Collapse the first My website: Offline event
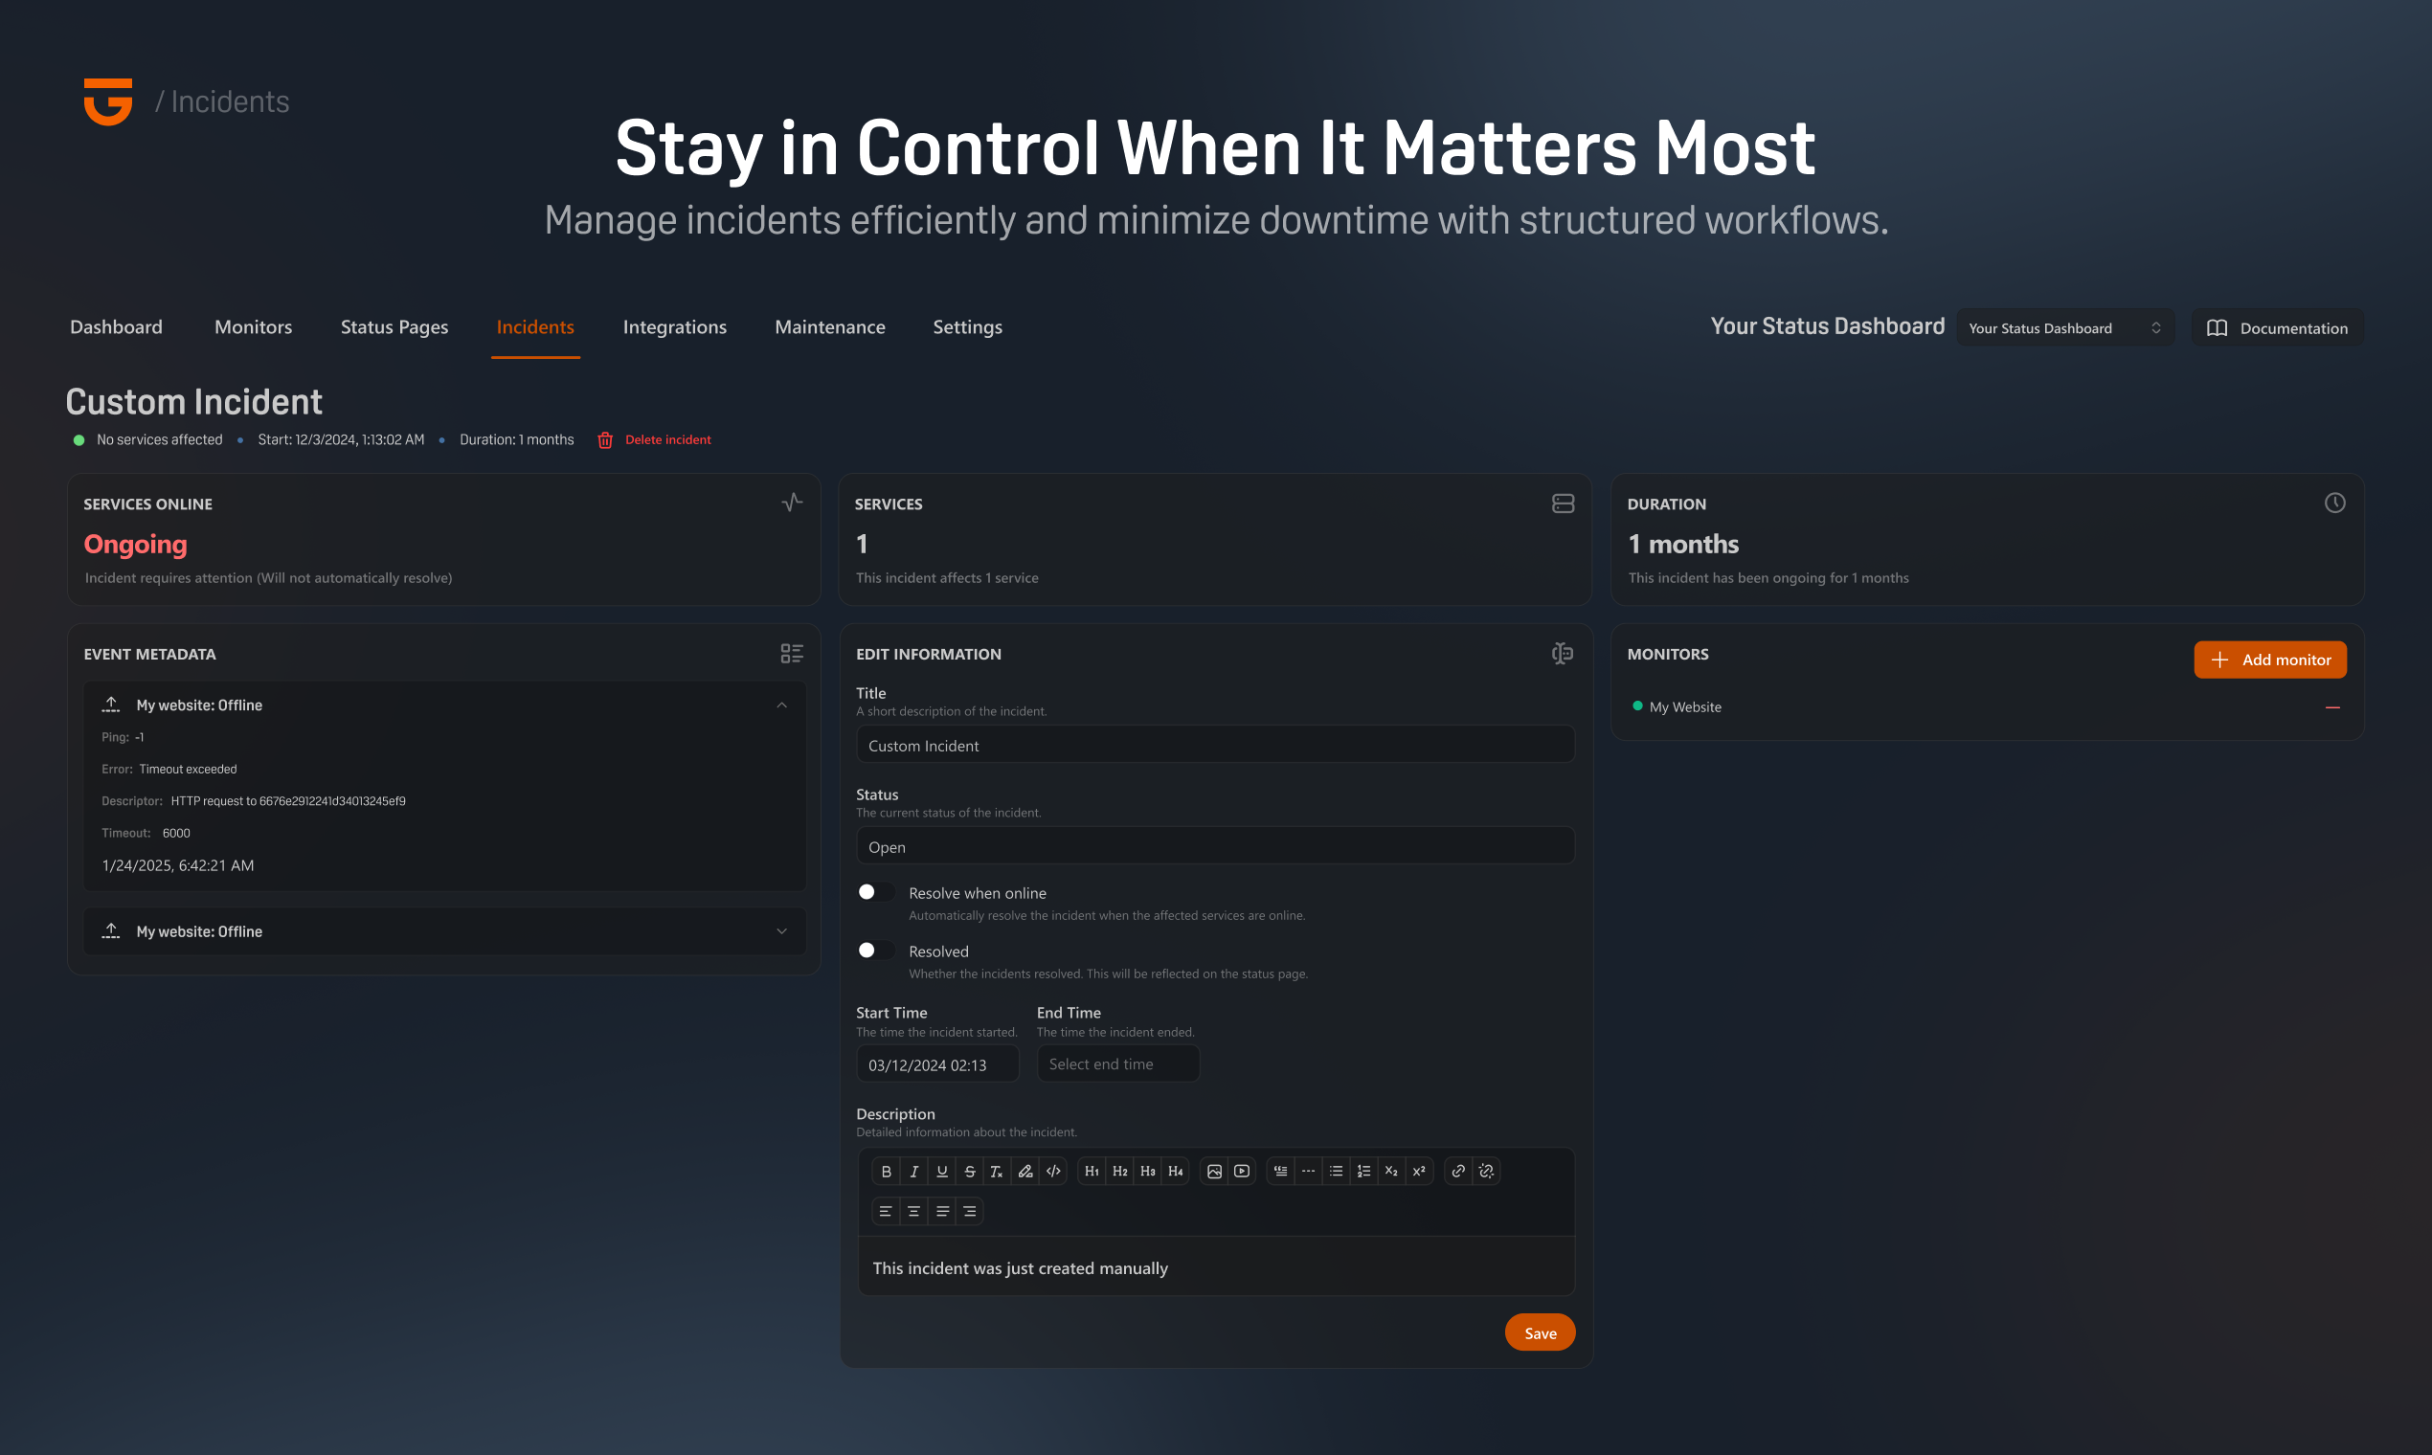Viewport: 2432px width, 1455px height. pyautogui.click(x=781, y=705)
